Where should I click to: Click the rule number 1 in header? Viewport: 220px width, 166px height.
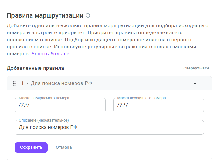[23, 83]
